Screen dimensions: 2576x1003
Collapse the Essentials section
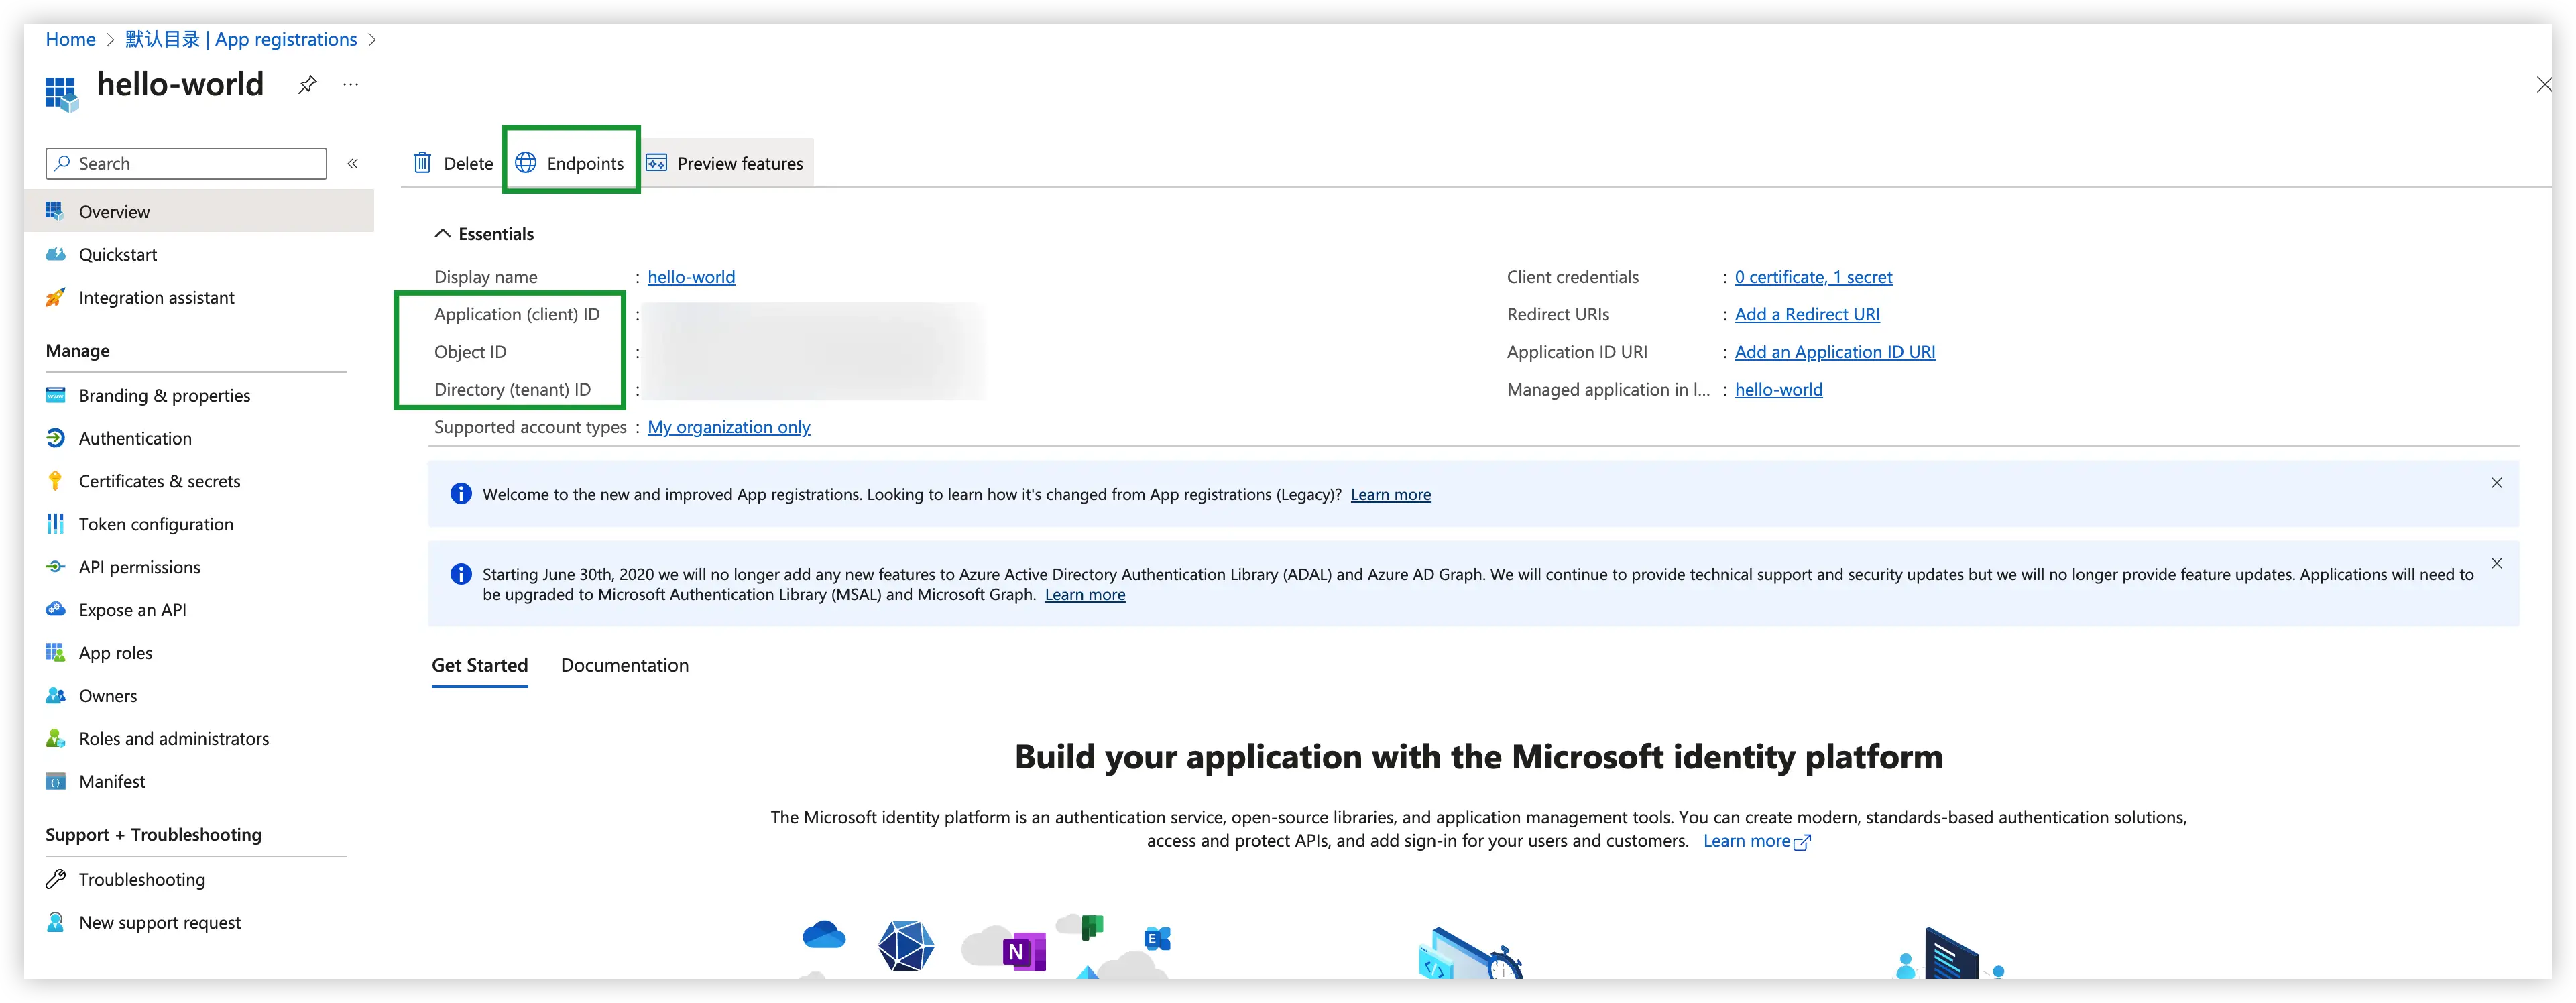[442, 233]
